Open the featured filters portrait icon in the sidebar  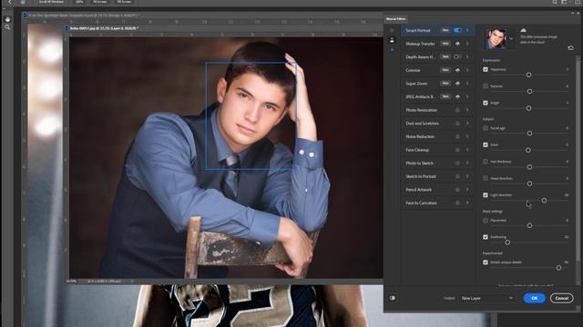pyautogui.click(x=392, y=40)
